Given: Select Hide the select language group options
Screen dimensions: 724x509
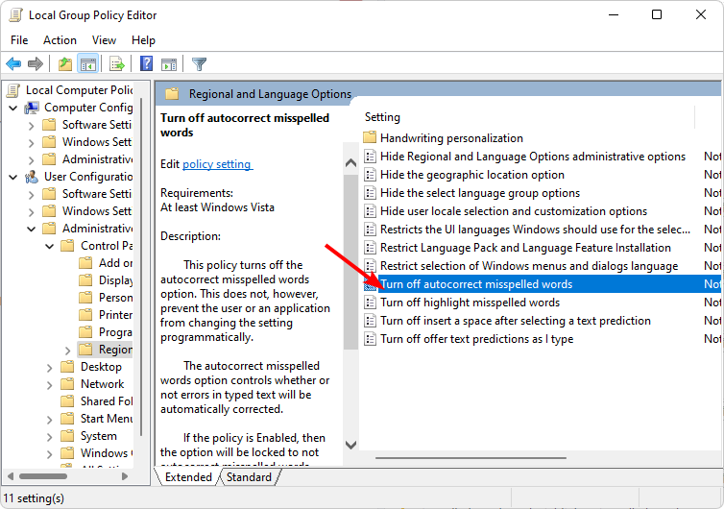Looking at the screenshot, I should tap(480, 193).
